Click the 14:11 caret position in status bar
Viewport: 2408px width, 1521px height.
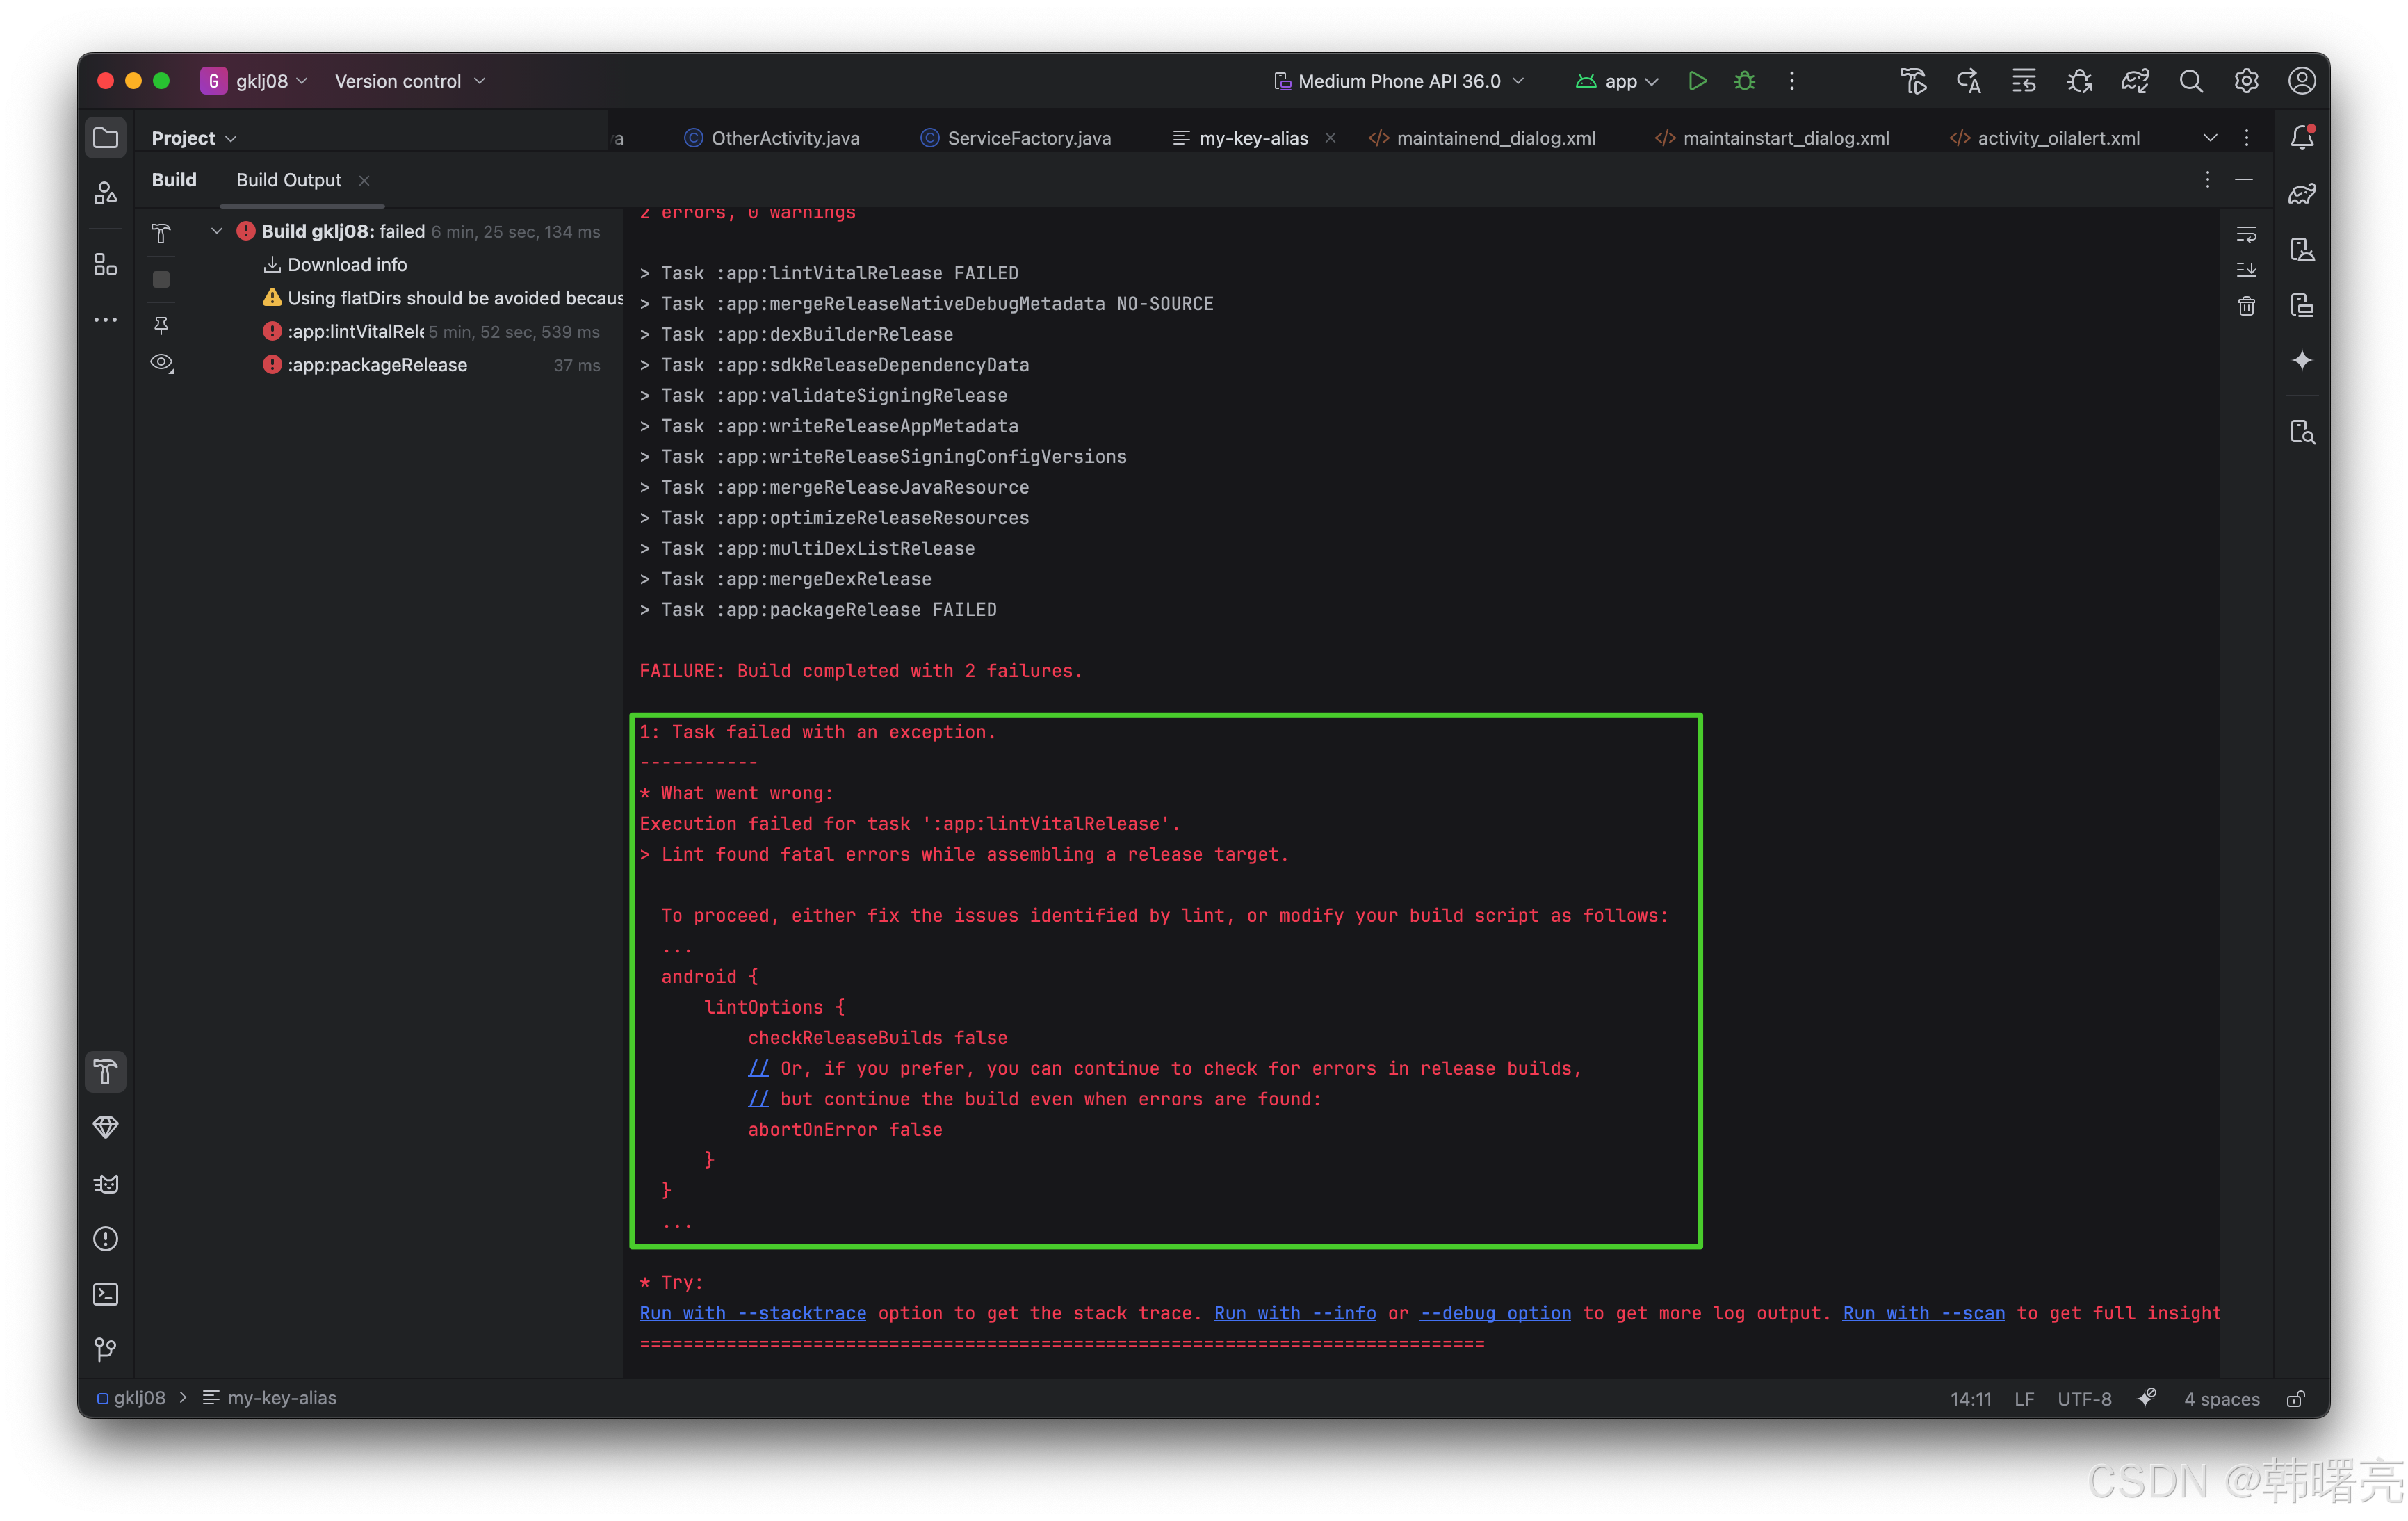(1970, 1398)
